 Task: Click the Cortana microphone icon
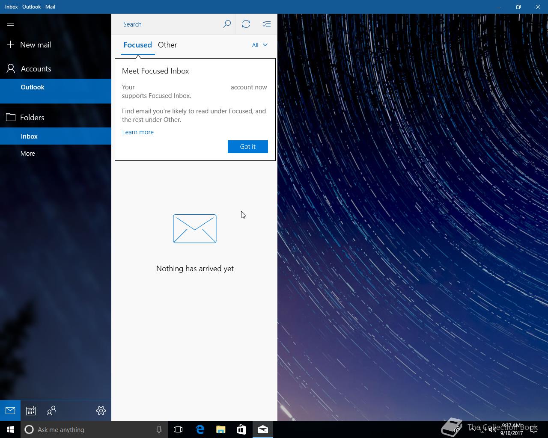point(159,429)
